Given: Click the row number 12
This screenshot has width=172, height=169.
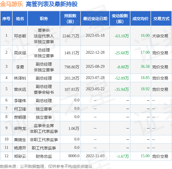Looking at the screenshot, I should (6, 156).
